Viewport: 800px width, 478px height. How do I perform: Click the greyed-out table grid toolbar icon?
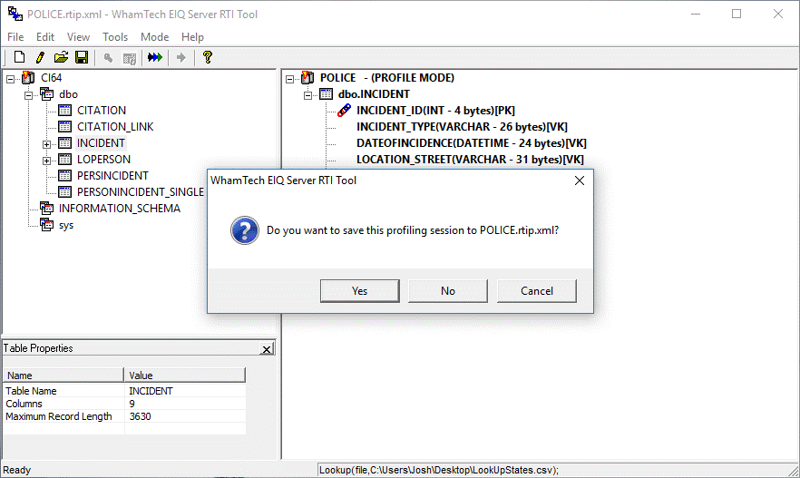130,58
